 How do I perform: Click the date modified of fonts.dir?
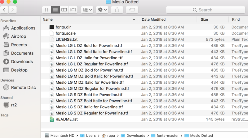pos(162,27)
